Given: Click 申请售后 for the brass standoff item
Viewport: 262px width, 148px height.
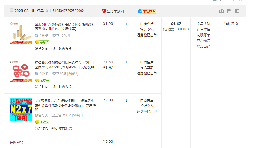Looking at the screenshot, I should coord(147,24).
